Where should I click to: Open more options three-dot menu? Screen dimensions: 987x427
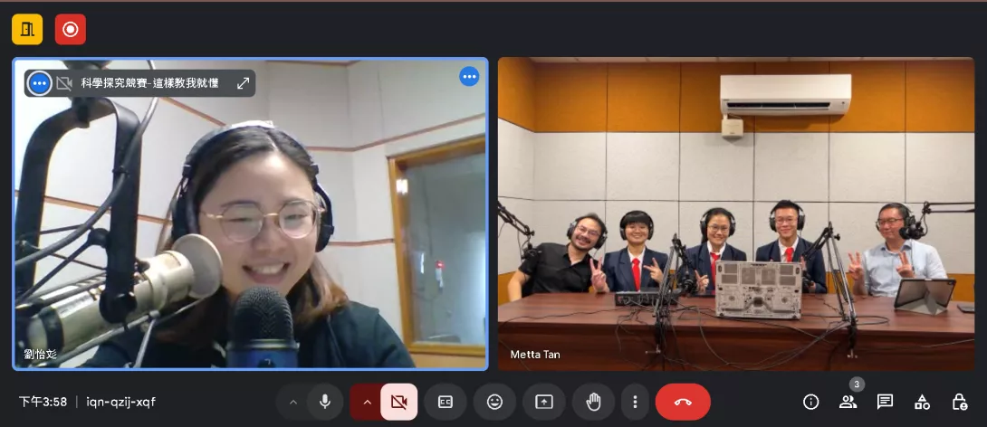[635, 402]
